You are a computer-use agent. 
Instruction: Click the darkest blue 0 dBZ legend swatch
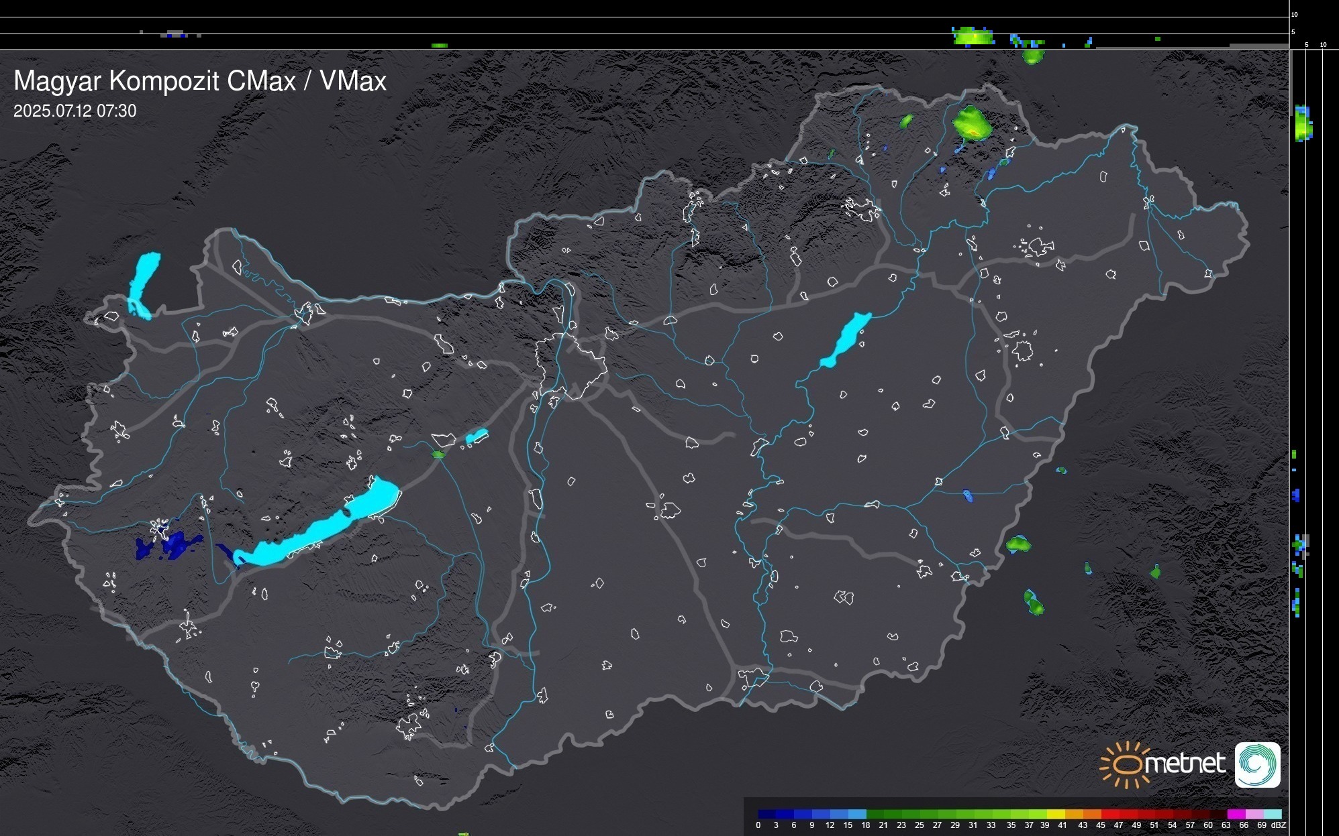coord(766,814)
